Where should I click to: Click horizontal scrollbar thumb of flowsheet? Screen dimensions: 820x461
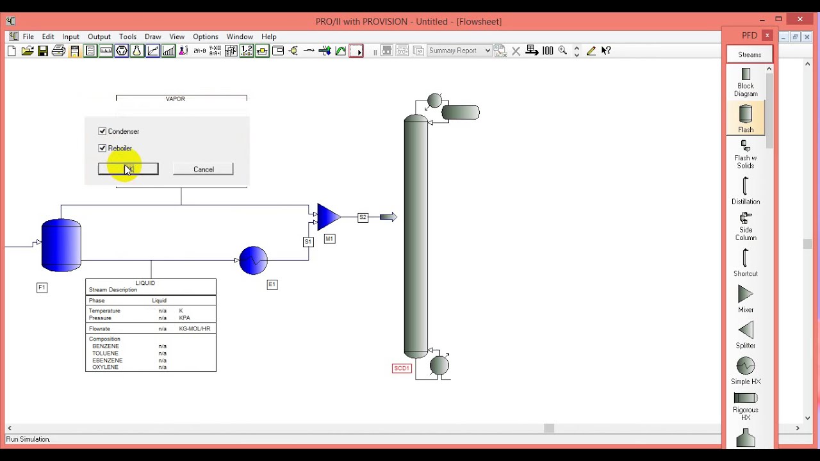pos(549,428)
